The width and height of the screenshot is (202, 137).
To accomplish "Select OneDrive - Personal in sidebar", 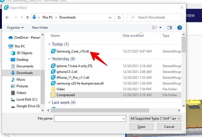I will 24,38.
